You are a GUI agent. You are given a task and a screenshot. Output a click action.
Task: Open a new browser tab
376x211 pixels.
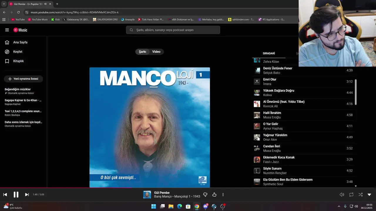pos(57,4)
